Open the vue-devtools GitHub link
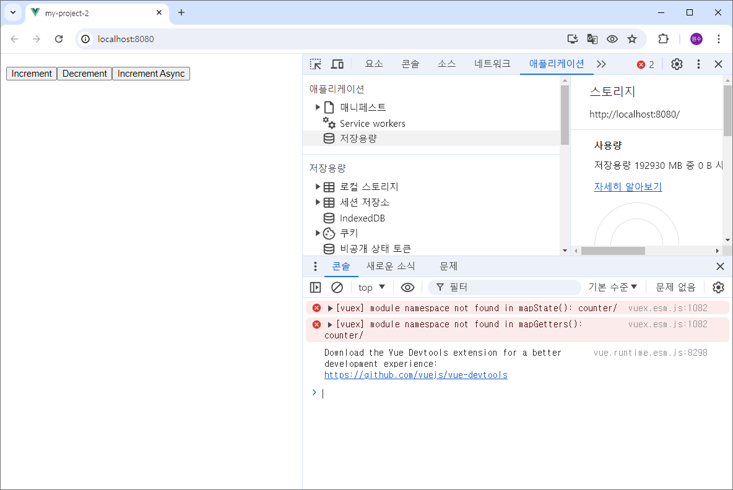The width and height of the screenshot is (733, 490). coord(415,375)
